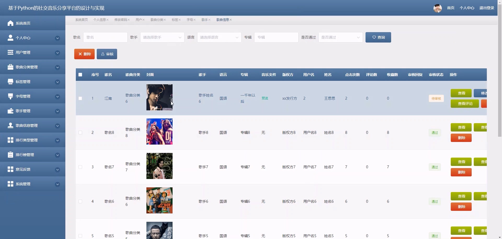
Task: Expand the 用户管理 menu chevron
Action: point(58,53)
